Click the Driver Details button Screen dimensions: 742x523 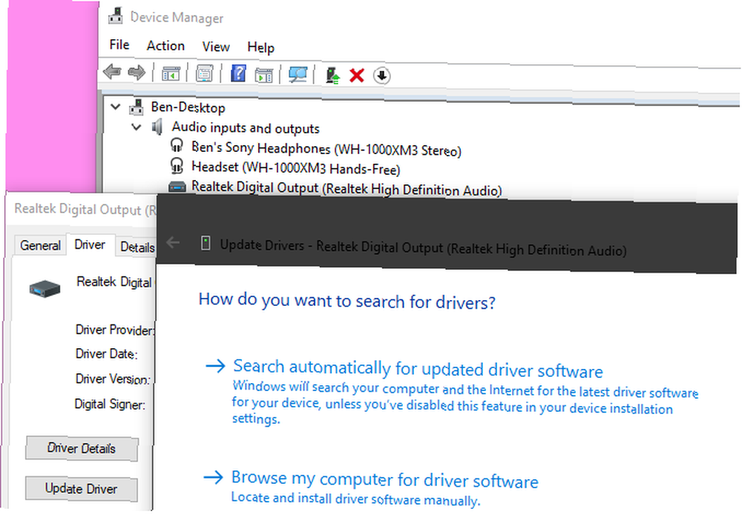click(x=82, y=448)
